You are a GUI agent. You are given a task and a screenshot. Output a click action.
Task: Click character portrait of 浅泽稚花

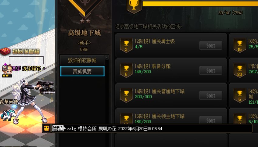[x=7, y=70]
